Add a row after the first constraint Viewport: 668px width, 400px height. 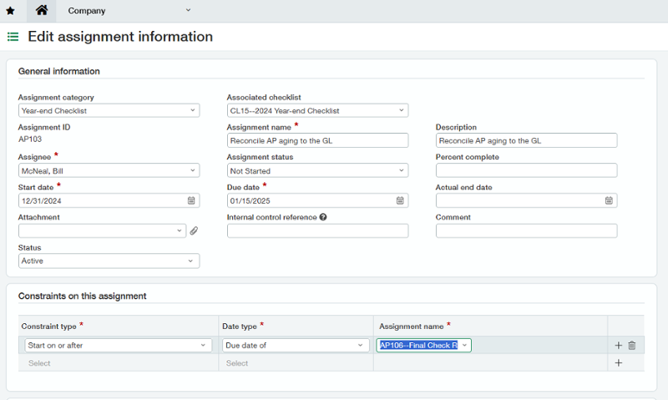[x=618, y=346]
